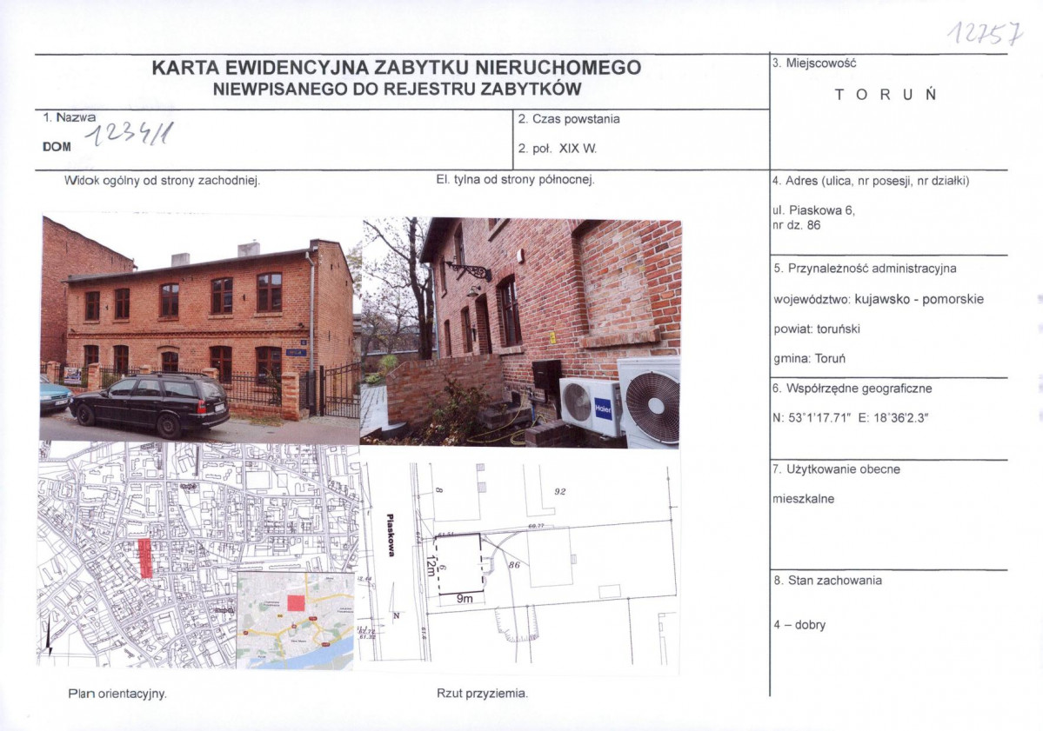Click the value '2. poł. XIX W.'
Screen dimensions: 1043x731
[558, 149]
